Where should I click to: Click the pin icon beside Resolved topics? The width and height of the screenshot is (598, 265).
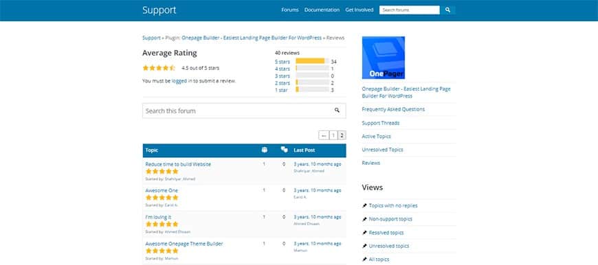(364, 233)
